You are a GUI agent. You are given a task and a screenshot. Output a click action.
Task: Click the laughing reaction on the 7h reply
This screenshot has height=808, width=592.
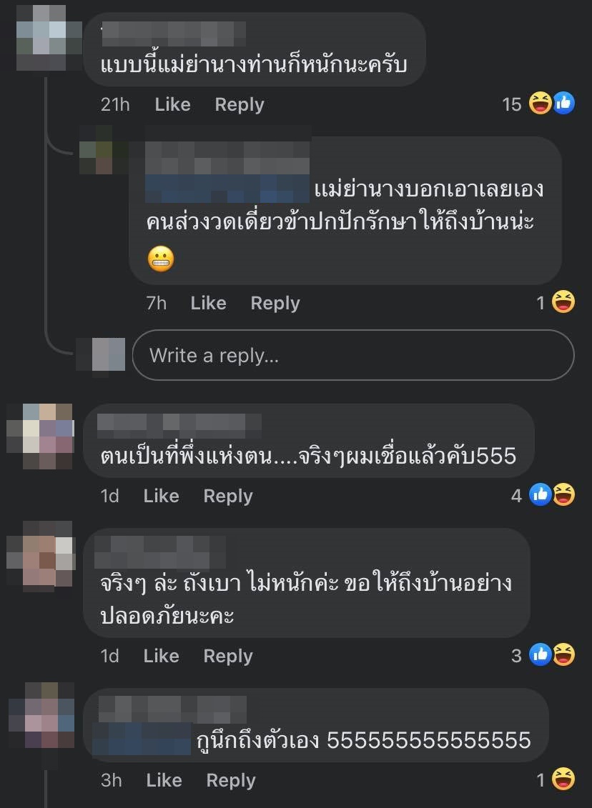[x=563, y=302]
